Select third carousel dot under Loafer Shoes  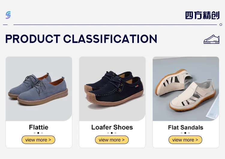115,133
